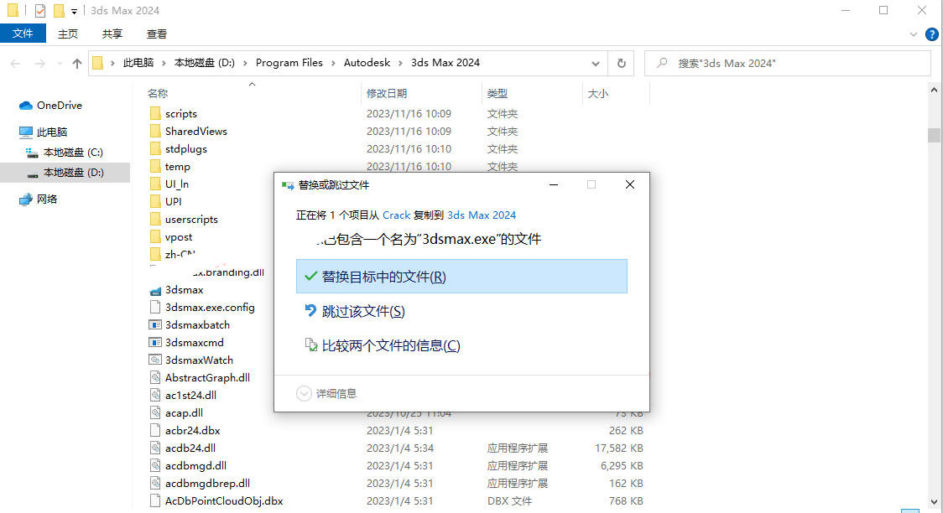Select the userscripts folder icon

click(x=155, y=220)
